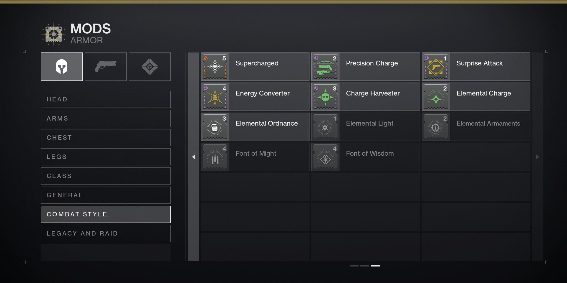The image size is (567, 283).
Task: Open the CHEST mods category
Action: (106, 138)
